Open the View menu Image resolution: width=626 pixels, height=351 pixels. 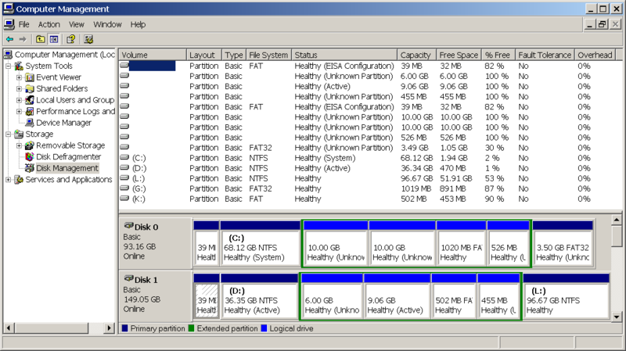click(x=76, y=24)
